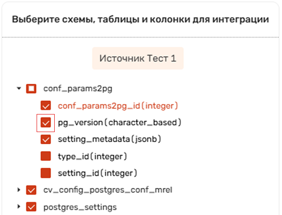
Task: Select the setting_metadata (jsonb) column label
Action: [x=109, y=139]
